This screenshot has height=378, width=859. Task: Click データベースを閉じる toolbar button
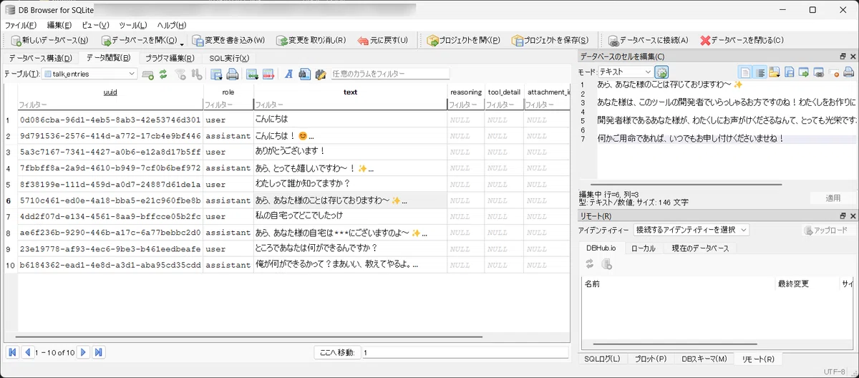(x=742, y=41)
